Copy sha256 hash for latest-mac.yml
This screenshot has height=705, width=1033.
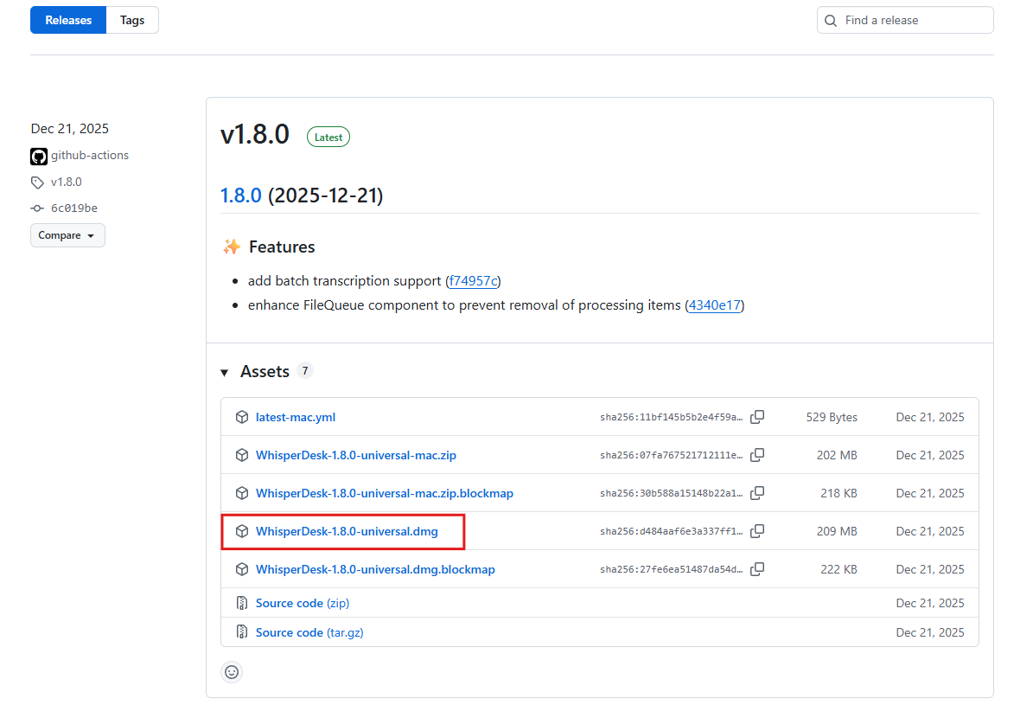757,417
